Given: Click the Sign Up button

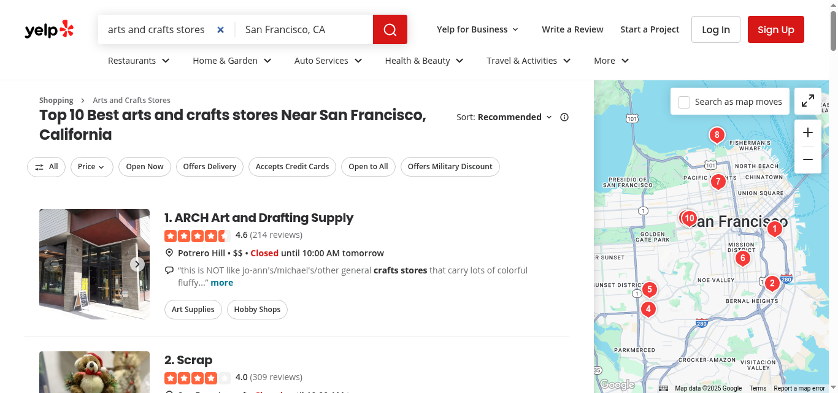Looking at the screenshot, I should click(x=776, y=29).
